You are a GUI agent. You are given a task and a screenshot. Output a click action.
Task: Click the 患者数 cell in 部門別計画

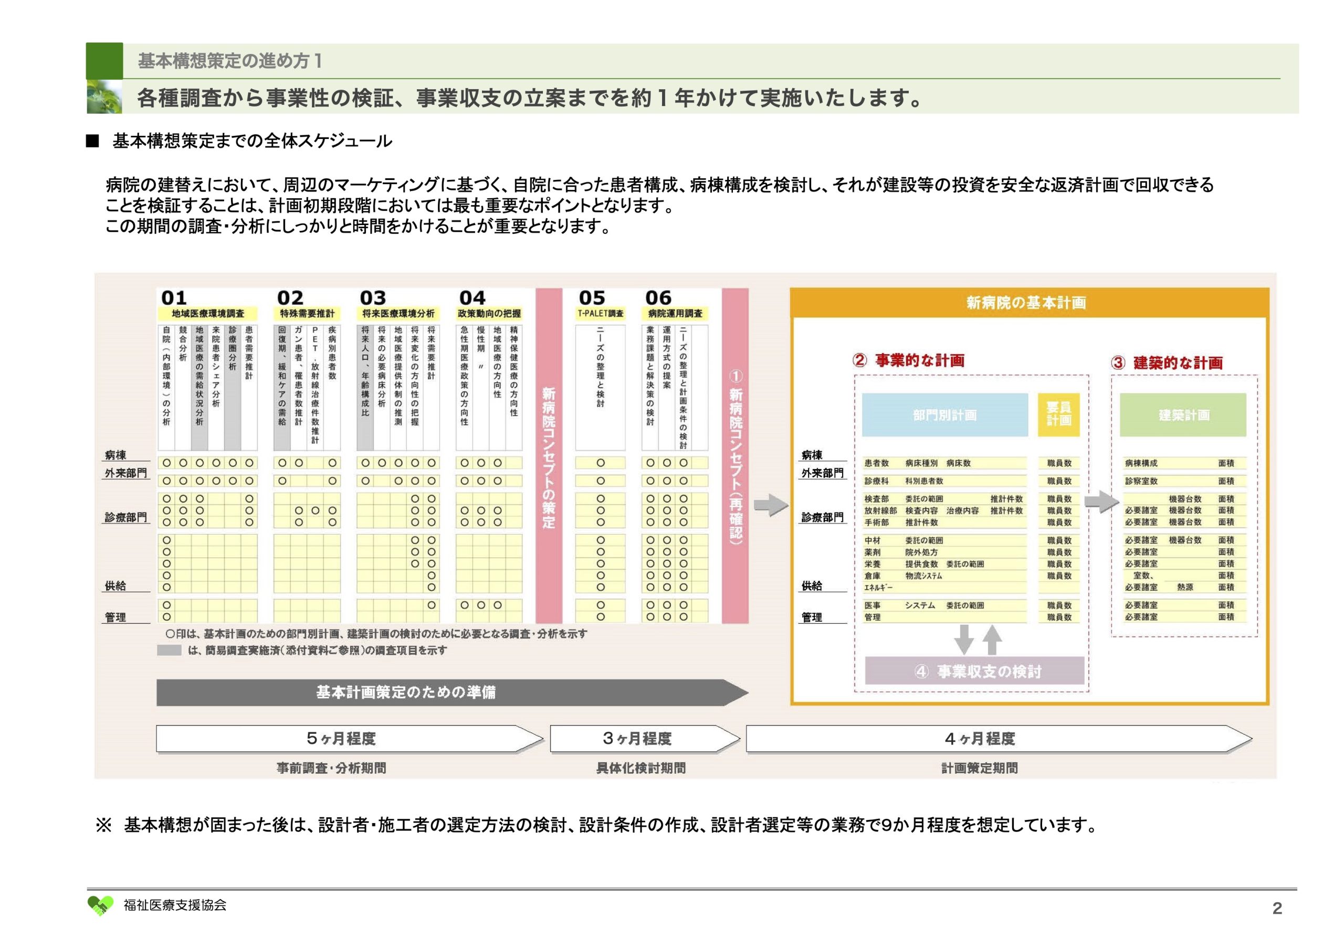(876, 463)
